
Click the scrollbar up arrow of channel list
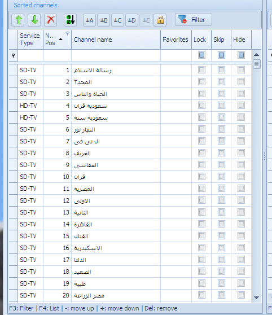(256, 55)
